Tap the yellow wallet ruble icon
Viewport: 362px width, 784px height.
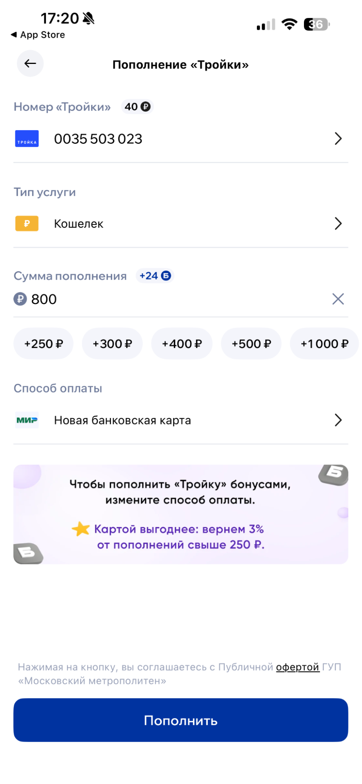[27, 224]
